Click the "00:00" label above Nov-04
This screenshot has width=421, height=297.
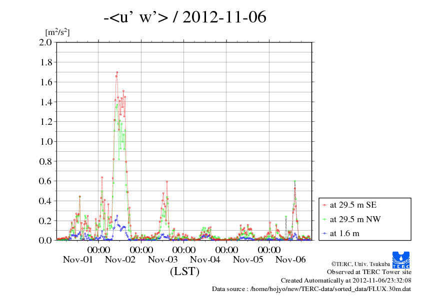pos(184,250)
